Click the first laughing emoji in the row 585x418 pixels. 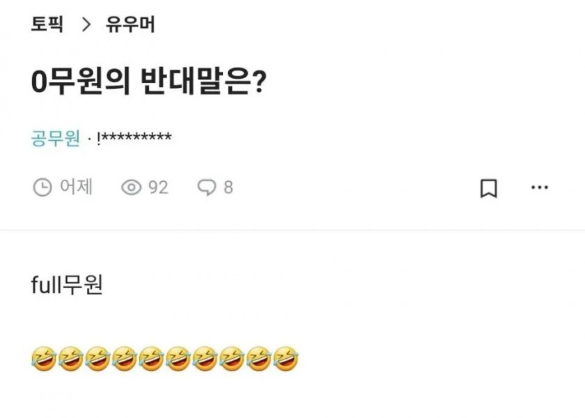pos(43,359)
